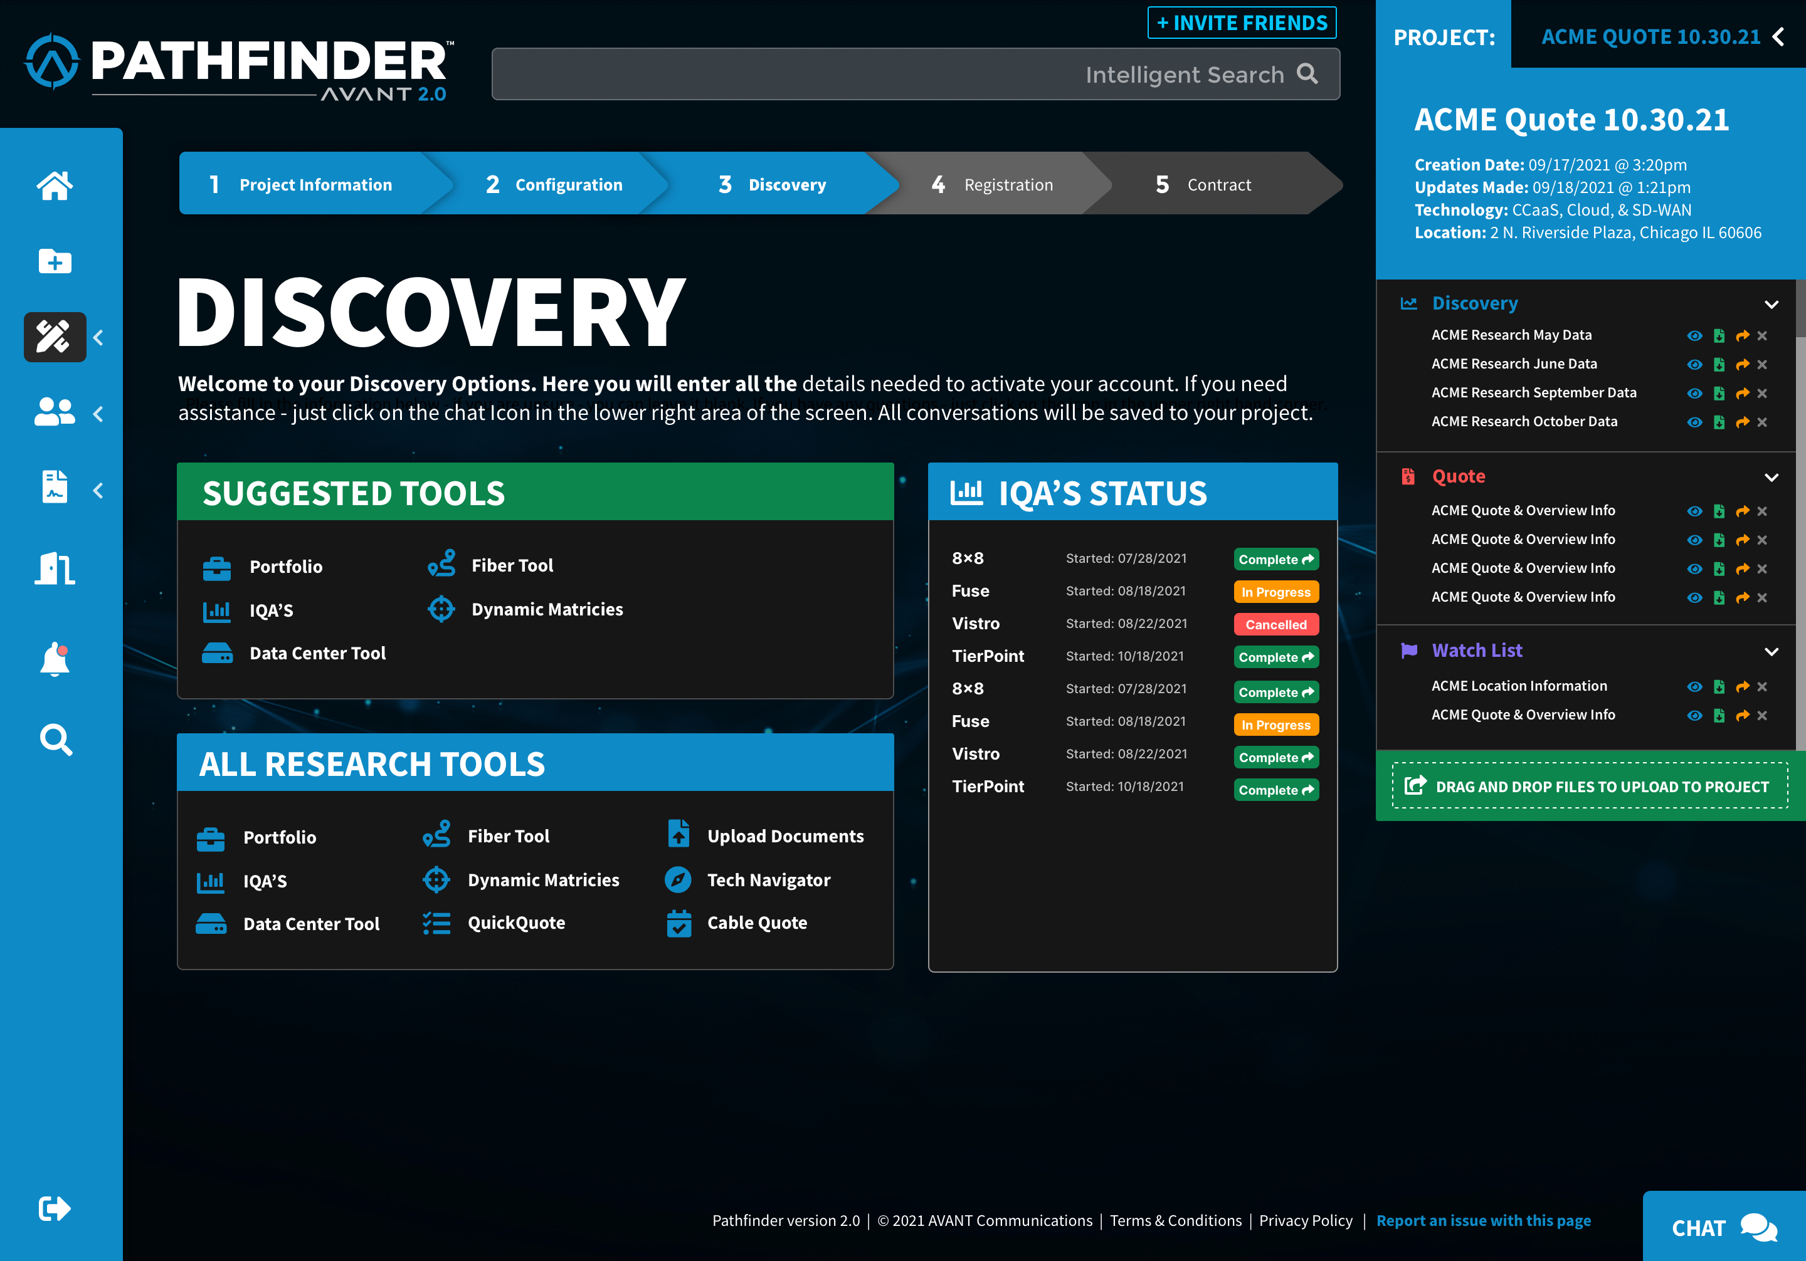This screenshot has height=1261, width=1806.
Task: Open the Chat button
Action: 1724,1227
